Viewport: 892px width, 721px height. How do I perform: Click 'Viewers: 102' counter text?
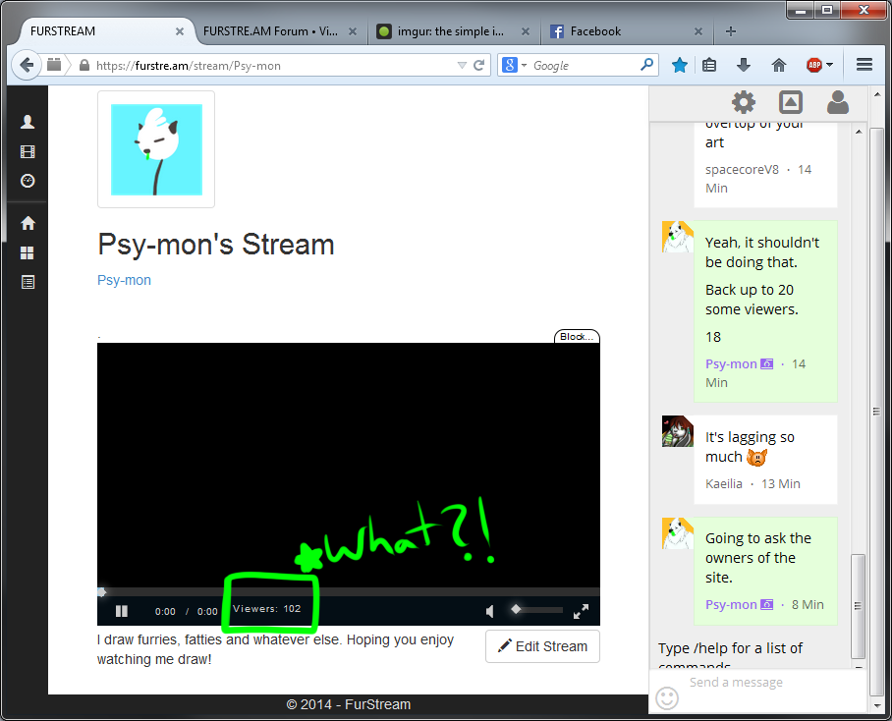tap(267, 608)
